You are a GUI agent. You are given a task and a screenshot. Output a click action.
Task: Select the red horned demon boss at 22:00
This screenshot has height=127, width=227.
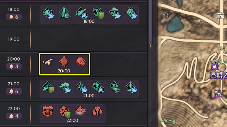(x=97, y=111)
